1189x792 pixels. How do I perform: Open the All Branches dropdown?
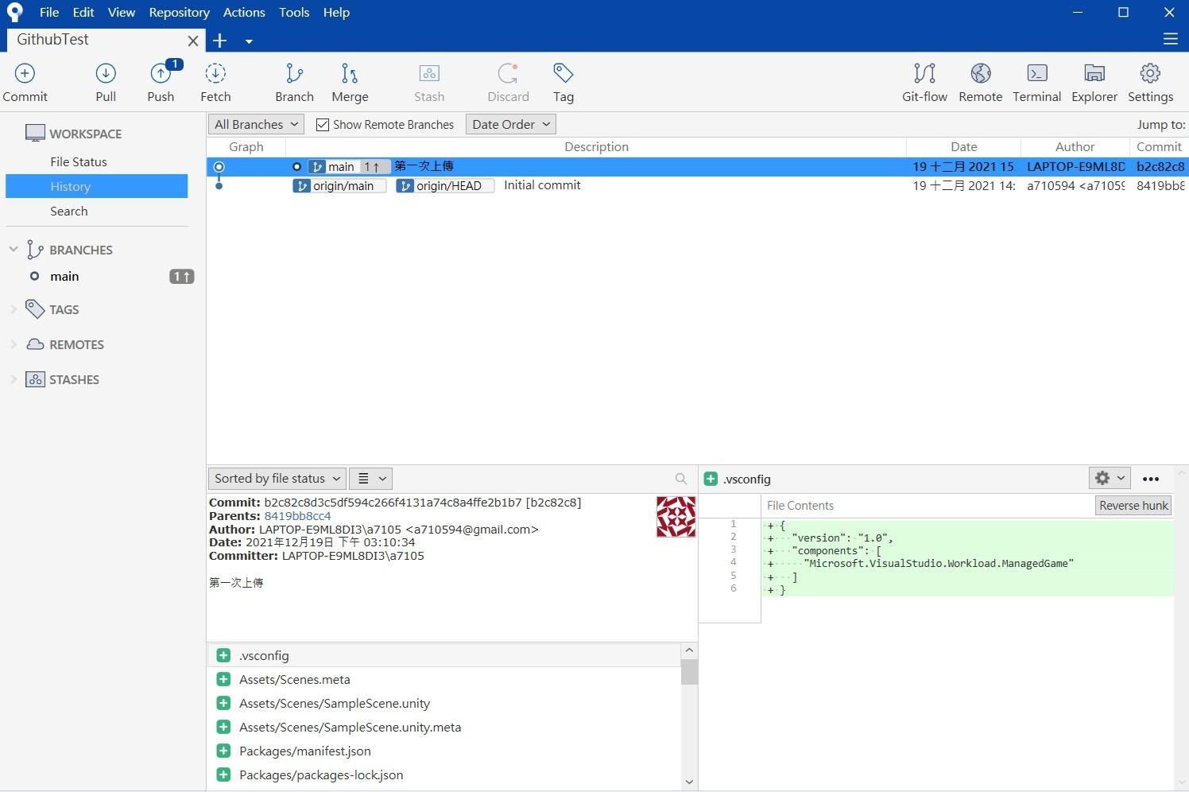(256, 124)
